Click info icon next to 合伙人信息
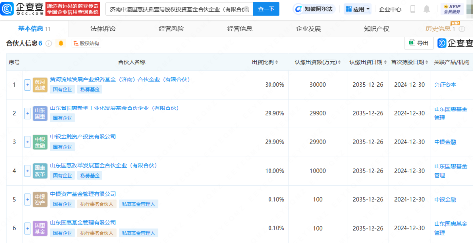 pos(49,43)
